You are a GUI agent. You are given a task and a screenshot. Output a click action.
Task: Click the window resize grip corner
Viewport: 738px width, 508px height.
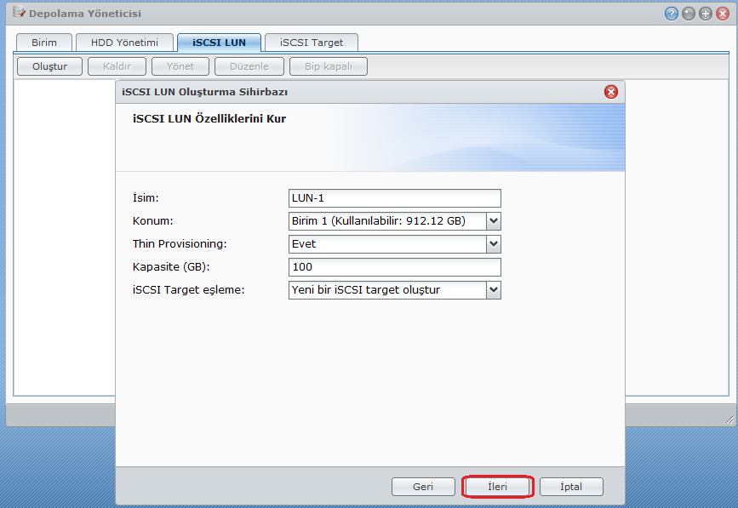point(728,420)
